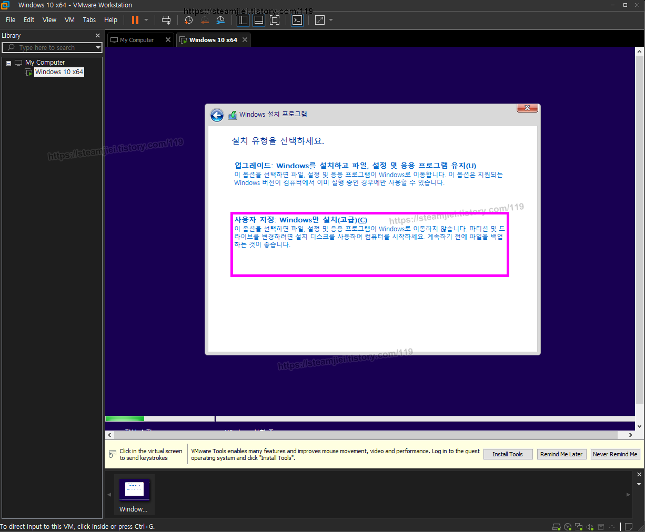Close the Windows Setup dialog
The height and width of the screenshot is (532, 645).
[x=527, y=108]
